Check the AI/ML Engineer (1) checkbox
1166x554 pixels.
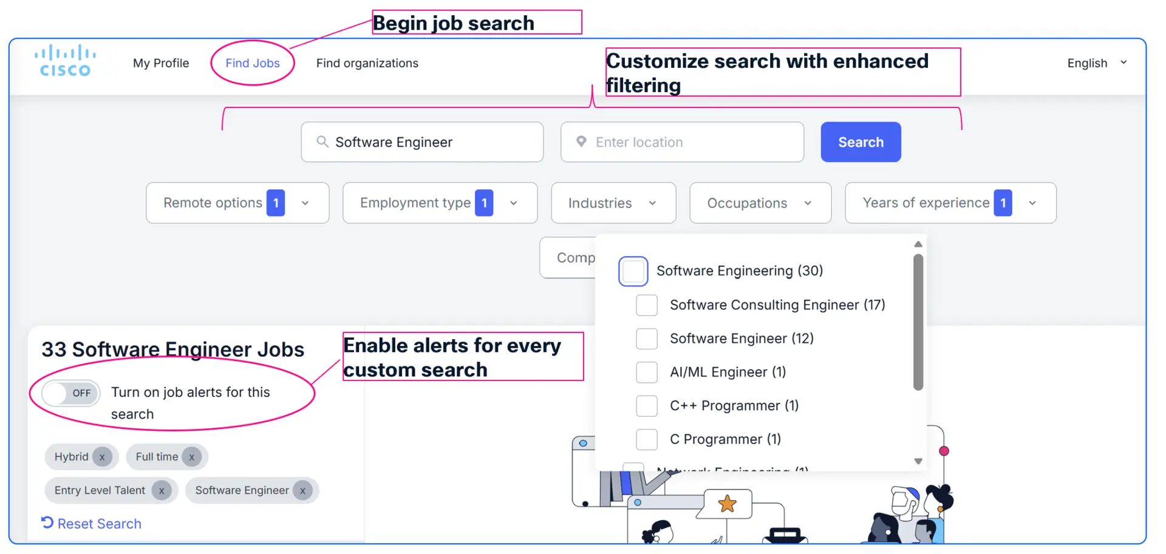coord(647,372)
